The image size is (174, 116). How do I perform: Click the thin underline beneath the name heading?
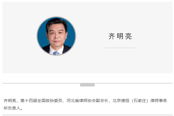(120, 48)
